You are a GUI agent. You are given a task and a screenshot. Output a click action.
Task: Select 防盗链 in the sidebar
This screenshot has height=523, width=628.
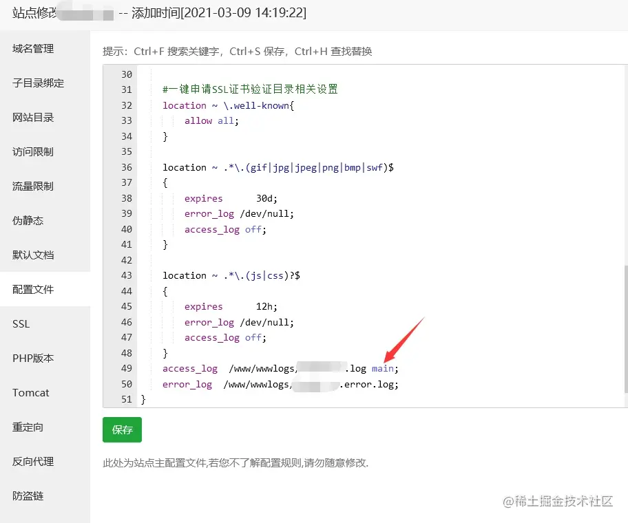[x=28, y=496]
